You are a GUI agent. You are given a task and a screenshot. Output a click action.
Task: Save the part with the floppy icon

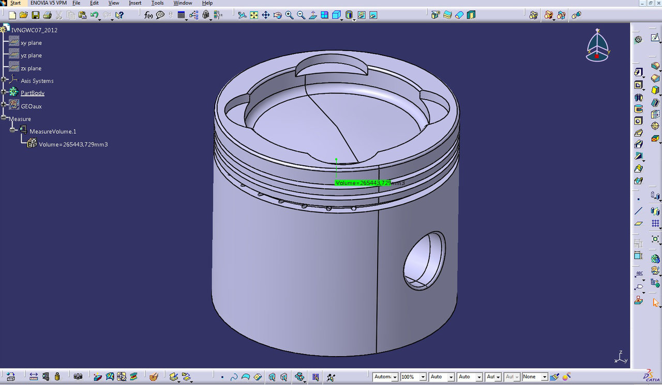tap(35, 15)
